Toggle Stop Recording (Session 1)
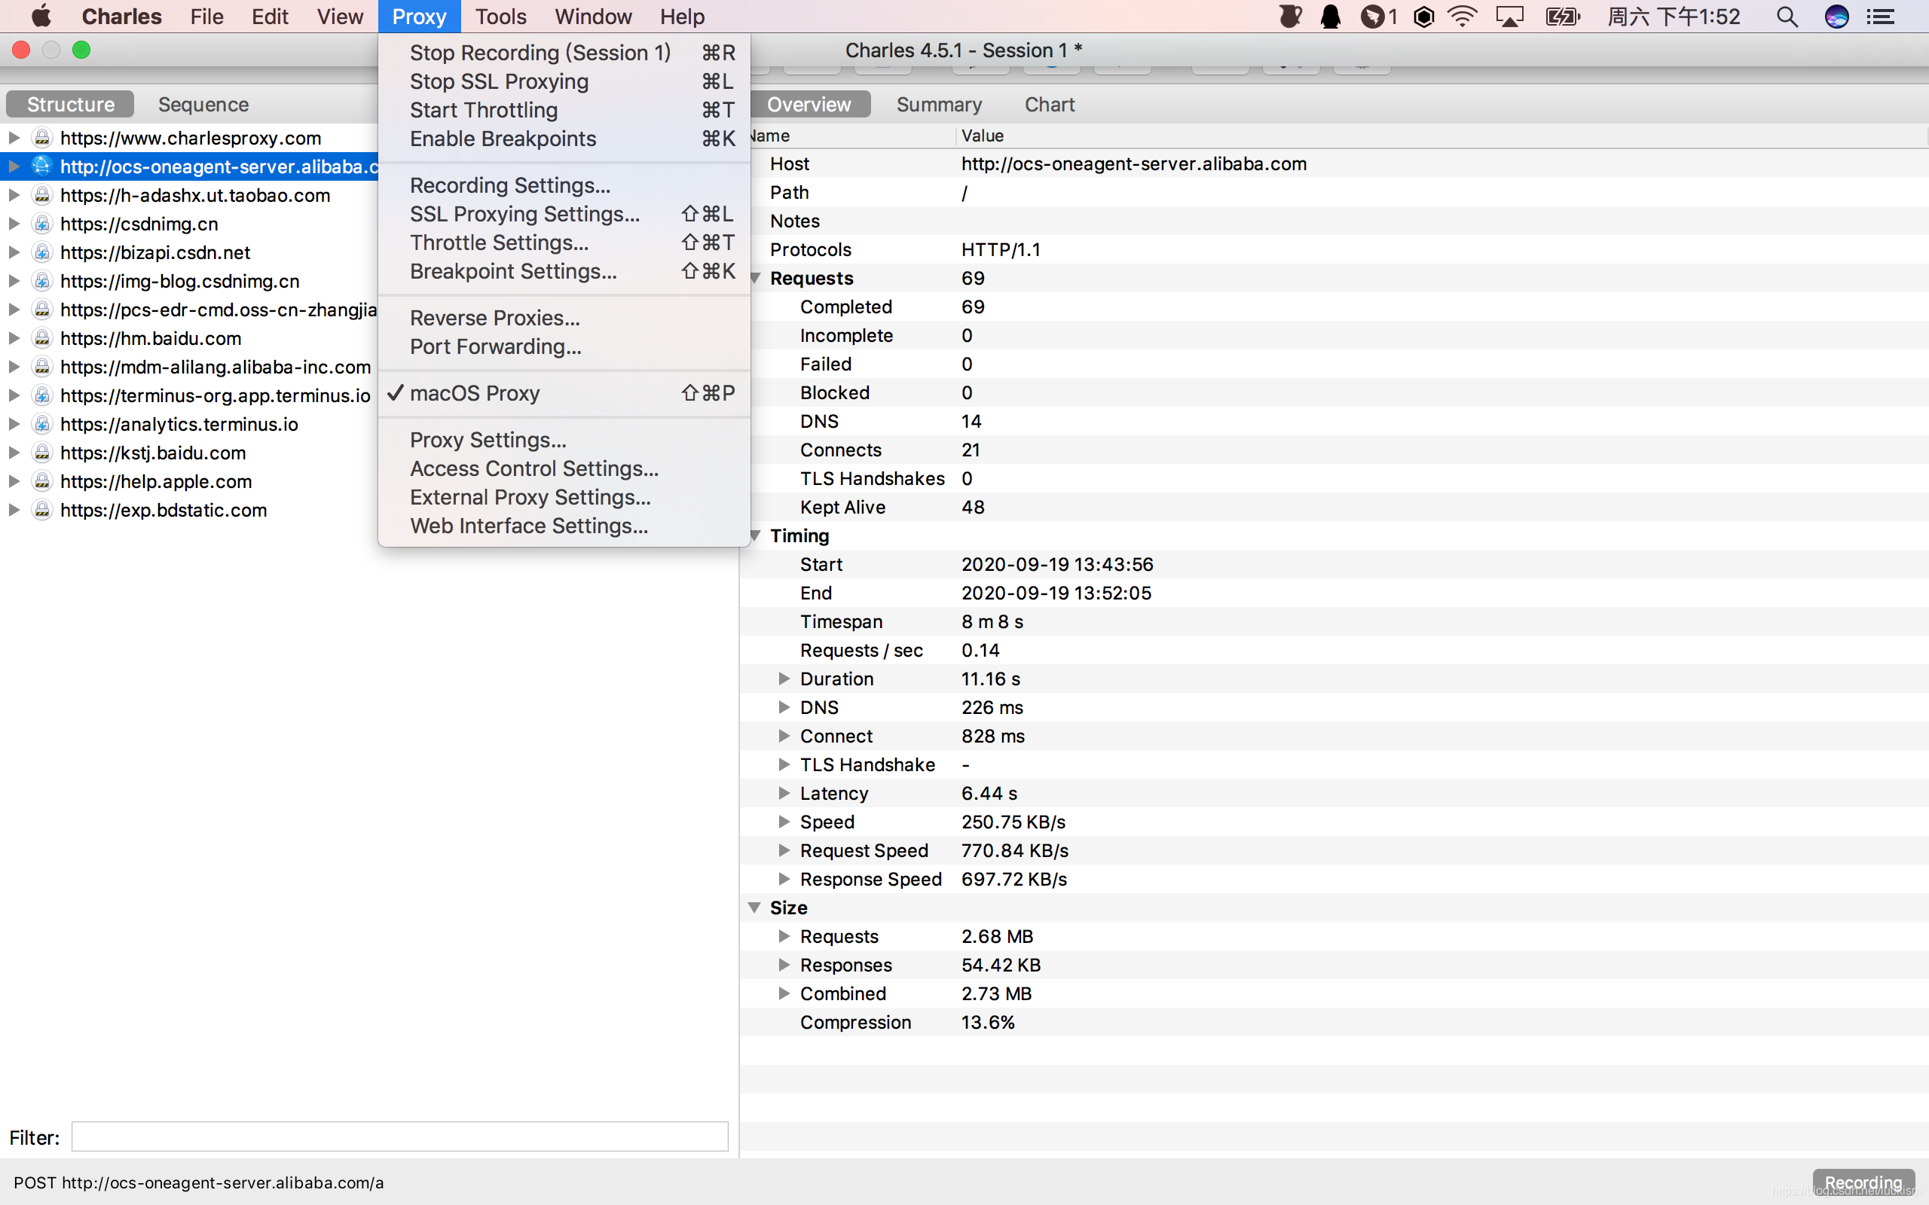 click(564, 53)
